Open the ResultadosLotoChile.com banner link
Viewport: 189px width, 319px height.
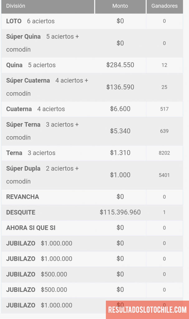(147, 310)
